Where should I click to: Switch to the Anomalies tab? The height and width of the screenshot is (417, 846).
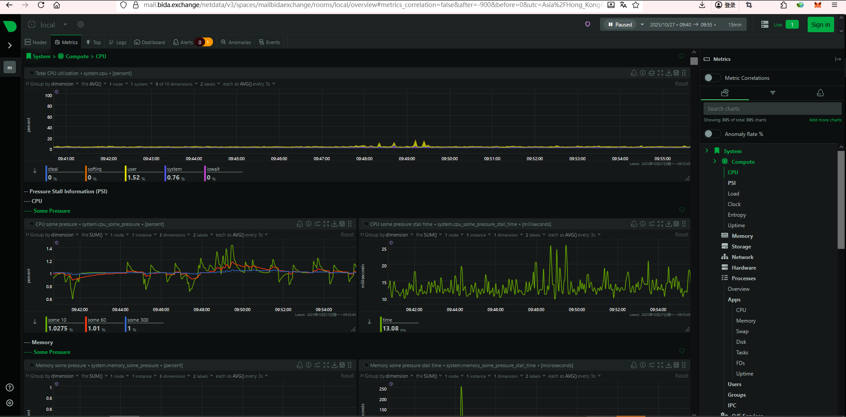pyautogui.click(x=236, y=42)
